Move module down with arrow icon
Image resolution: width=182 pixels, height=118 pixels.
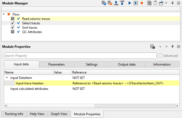[122, 3]
